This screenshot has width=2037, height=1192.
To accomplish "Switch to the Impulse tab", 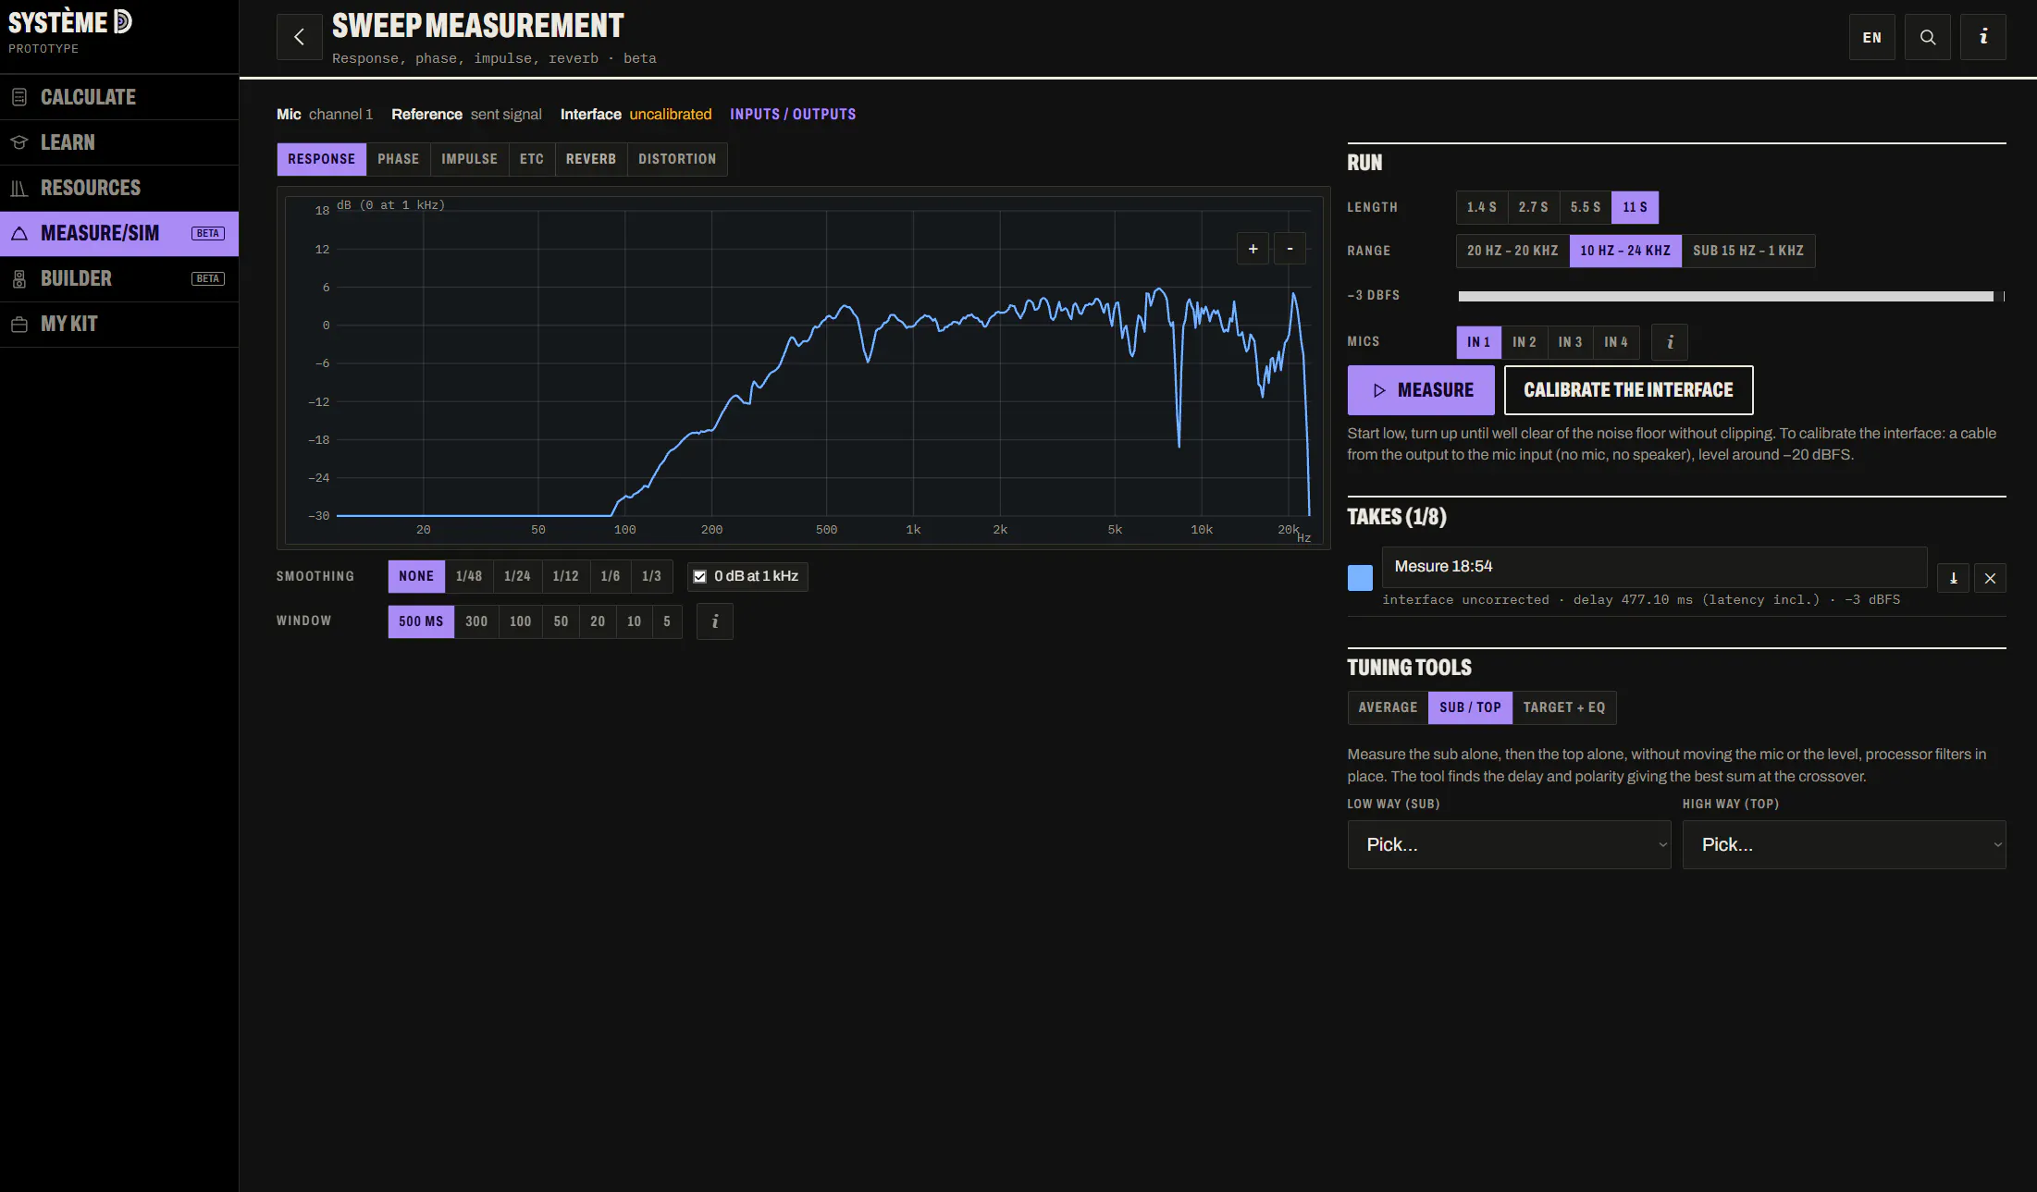I will [469, 159].
